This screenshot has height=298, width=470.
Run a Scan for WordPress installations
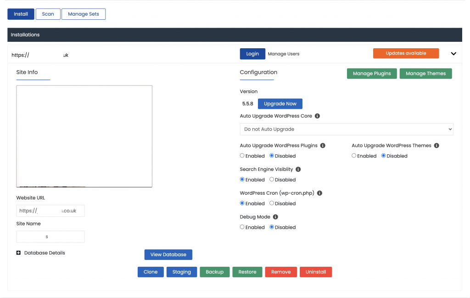click(48, 14)
